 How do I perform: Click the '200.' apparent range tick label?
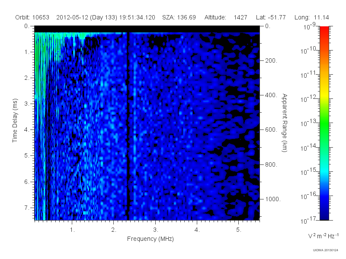(271, 60)
